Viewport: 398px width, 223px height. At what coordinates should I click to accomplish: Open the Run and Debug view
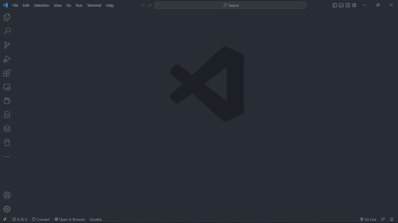(7, 59)
